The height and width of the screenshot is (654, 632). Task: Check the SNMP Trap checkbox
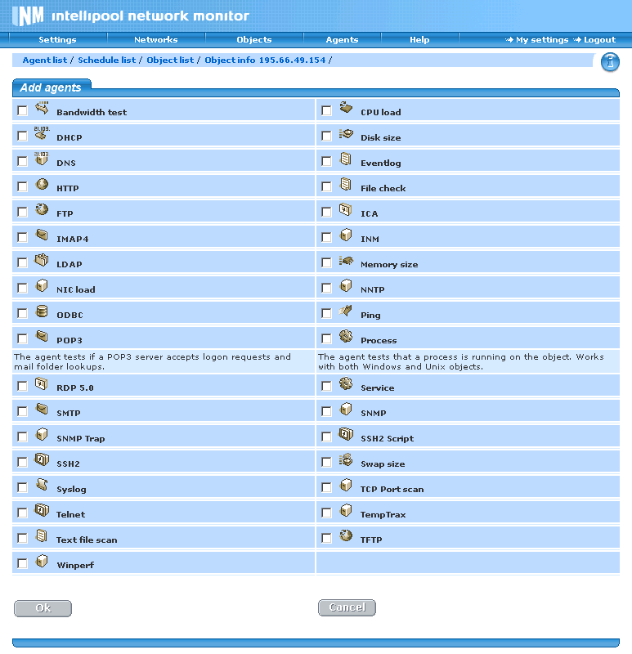click(x=22, y=437)
